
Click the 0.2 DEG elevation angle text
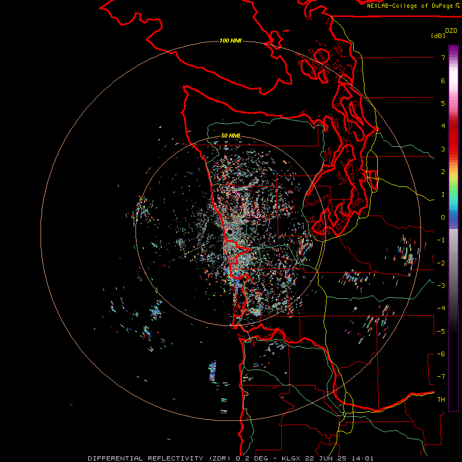(x=252, y=458)
